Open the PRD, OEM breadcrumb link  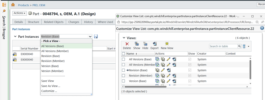[39, 5]
